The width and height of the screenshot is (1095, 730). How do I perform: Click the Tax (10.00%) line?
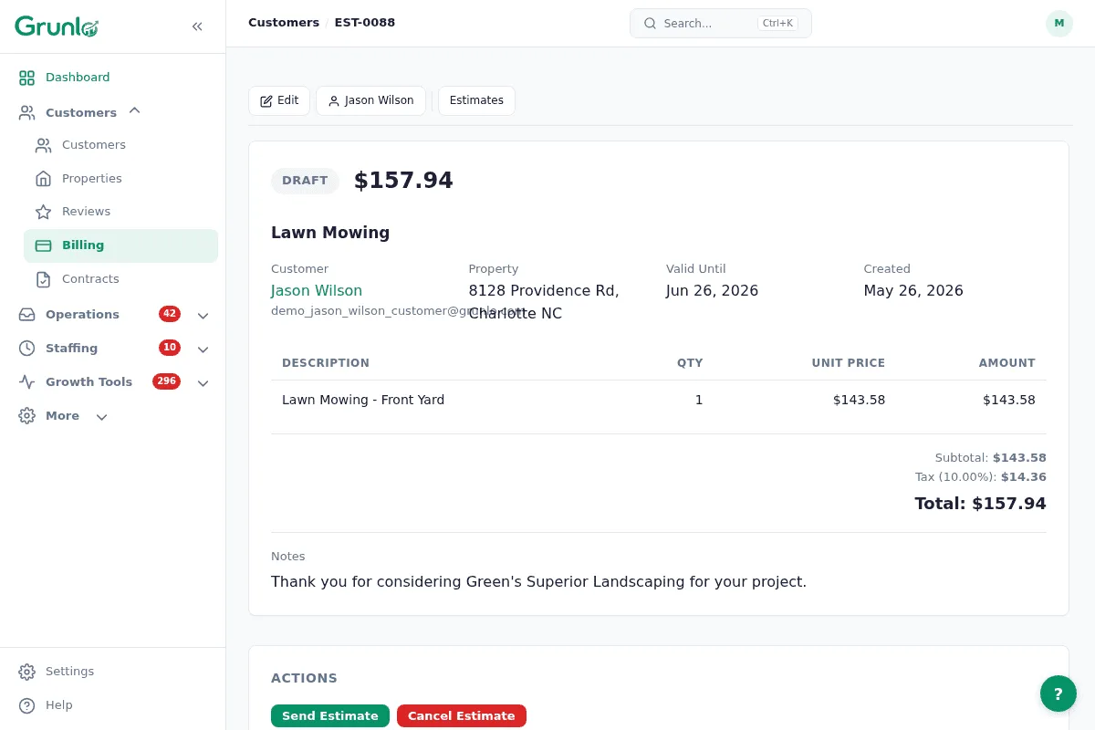(981, 477)
